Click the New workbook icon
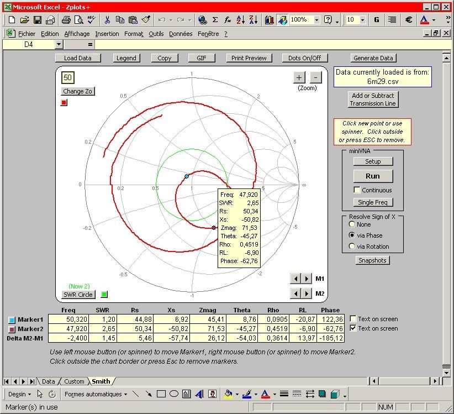The height and width of the screenshot is (414, 454). (x=12, y=20)
